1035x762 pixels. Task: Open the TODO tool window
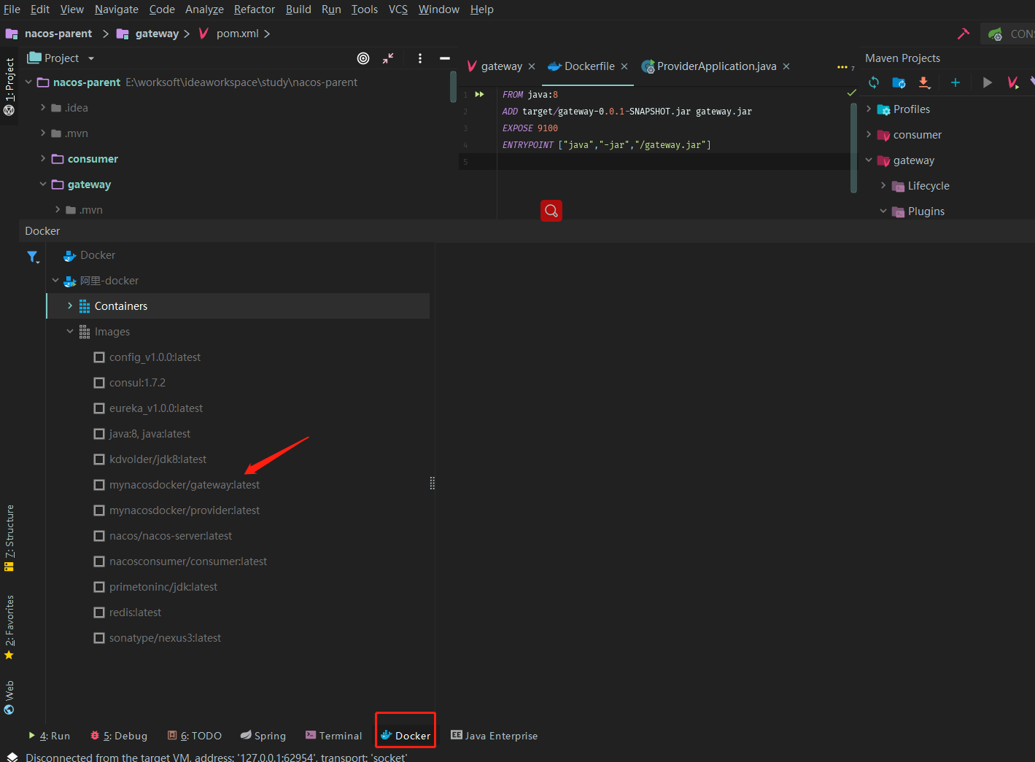click(x=195, y=736)
